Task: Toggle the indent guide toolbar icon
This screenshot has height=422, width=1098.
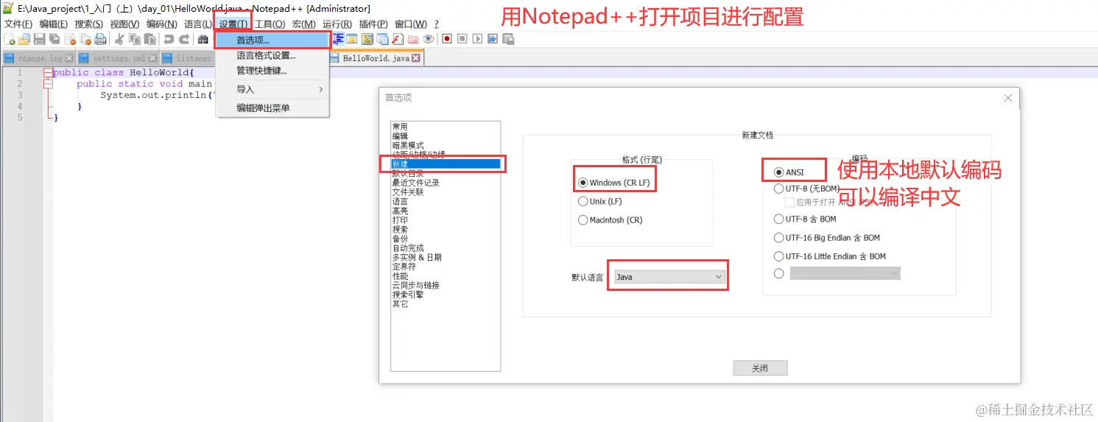Action: (x=338, y=38)
